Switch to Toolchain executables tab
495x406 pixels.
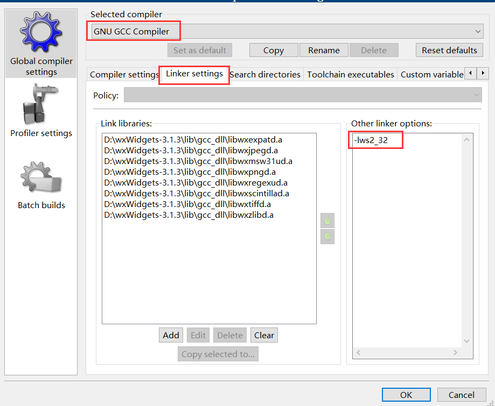point(350,75)
